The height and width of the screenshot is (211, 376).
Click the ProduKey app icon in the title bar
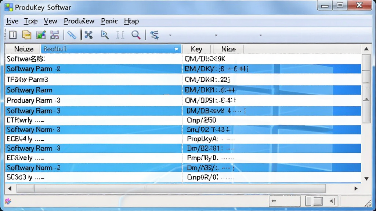click(9, 7)
